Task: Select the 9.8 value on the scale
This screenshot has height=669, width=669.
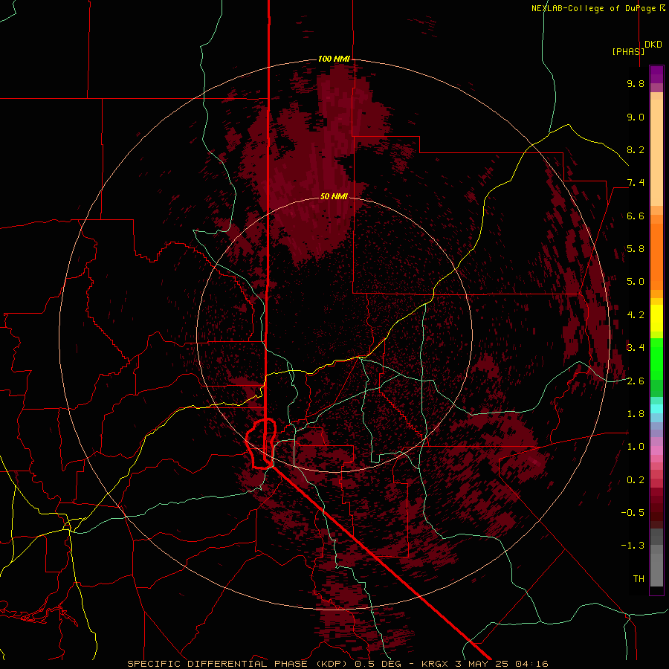Action: pos(636,83)
